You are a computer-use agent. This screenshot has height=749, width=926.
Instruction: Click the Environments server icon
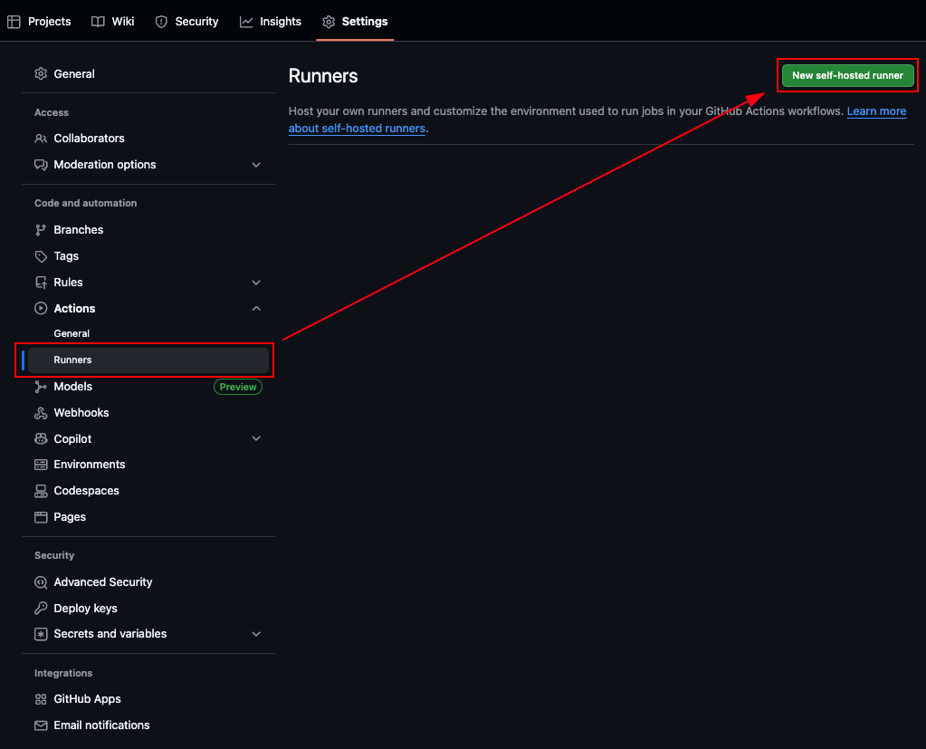click(x=41, y=465)
